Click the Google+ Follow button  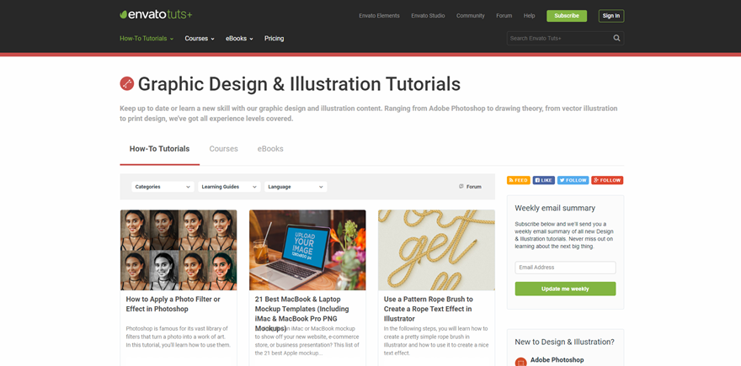tap(607, 180)
